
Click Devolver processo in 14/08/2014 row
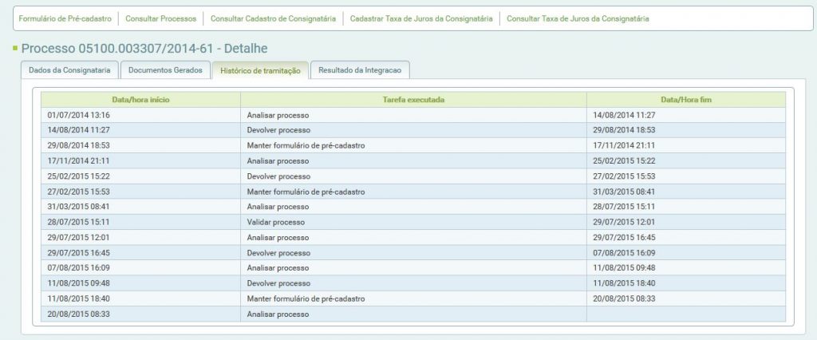(x=278, y=130)
